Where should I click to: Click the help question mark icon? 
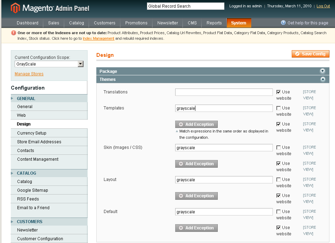coord(283,23)
